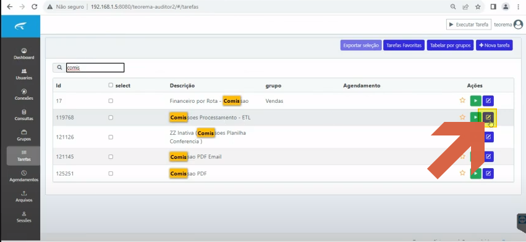Open Tarefas Favoritas
Screen dimensions: 526x242
(x=404, y=45)
